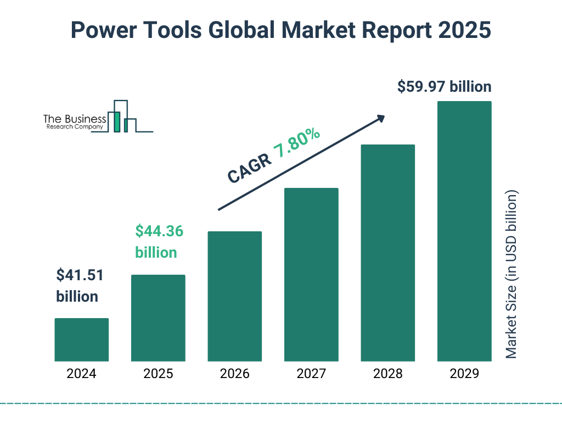Image resolution: width=562 pixels, height=422 pixels.
Task: Select the 2027 bar
Action: tap(311, 274)
